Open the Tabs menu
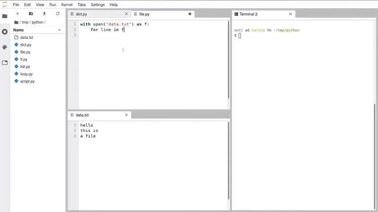This screenshot has height=212, width=378. [82, 5]
